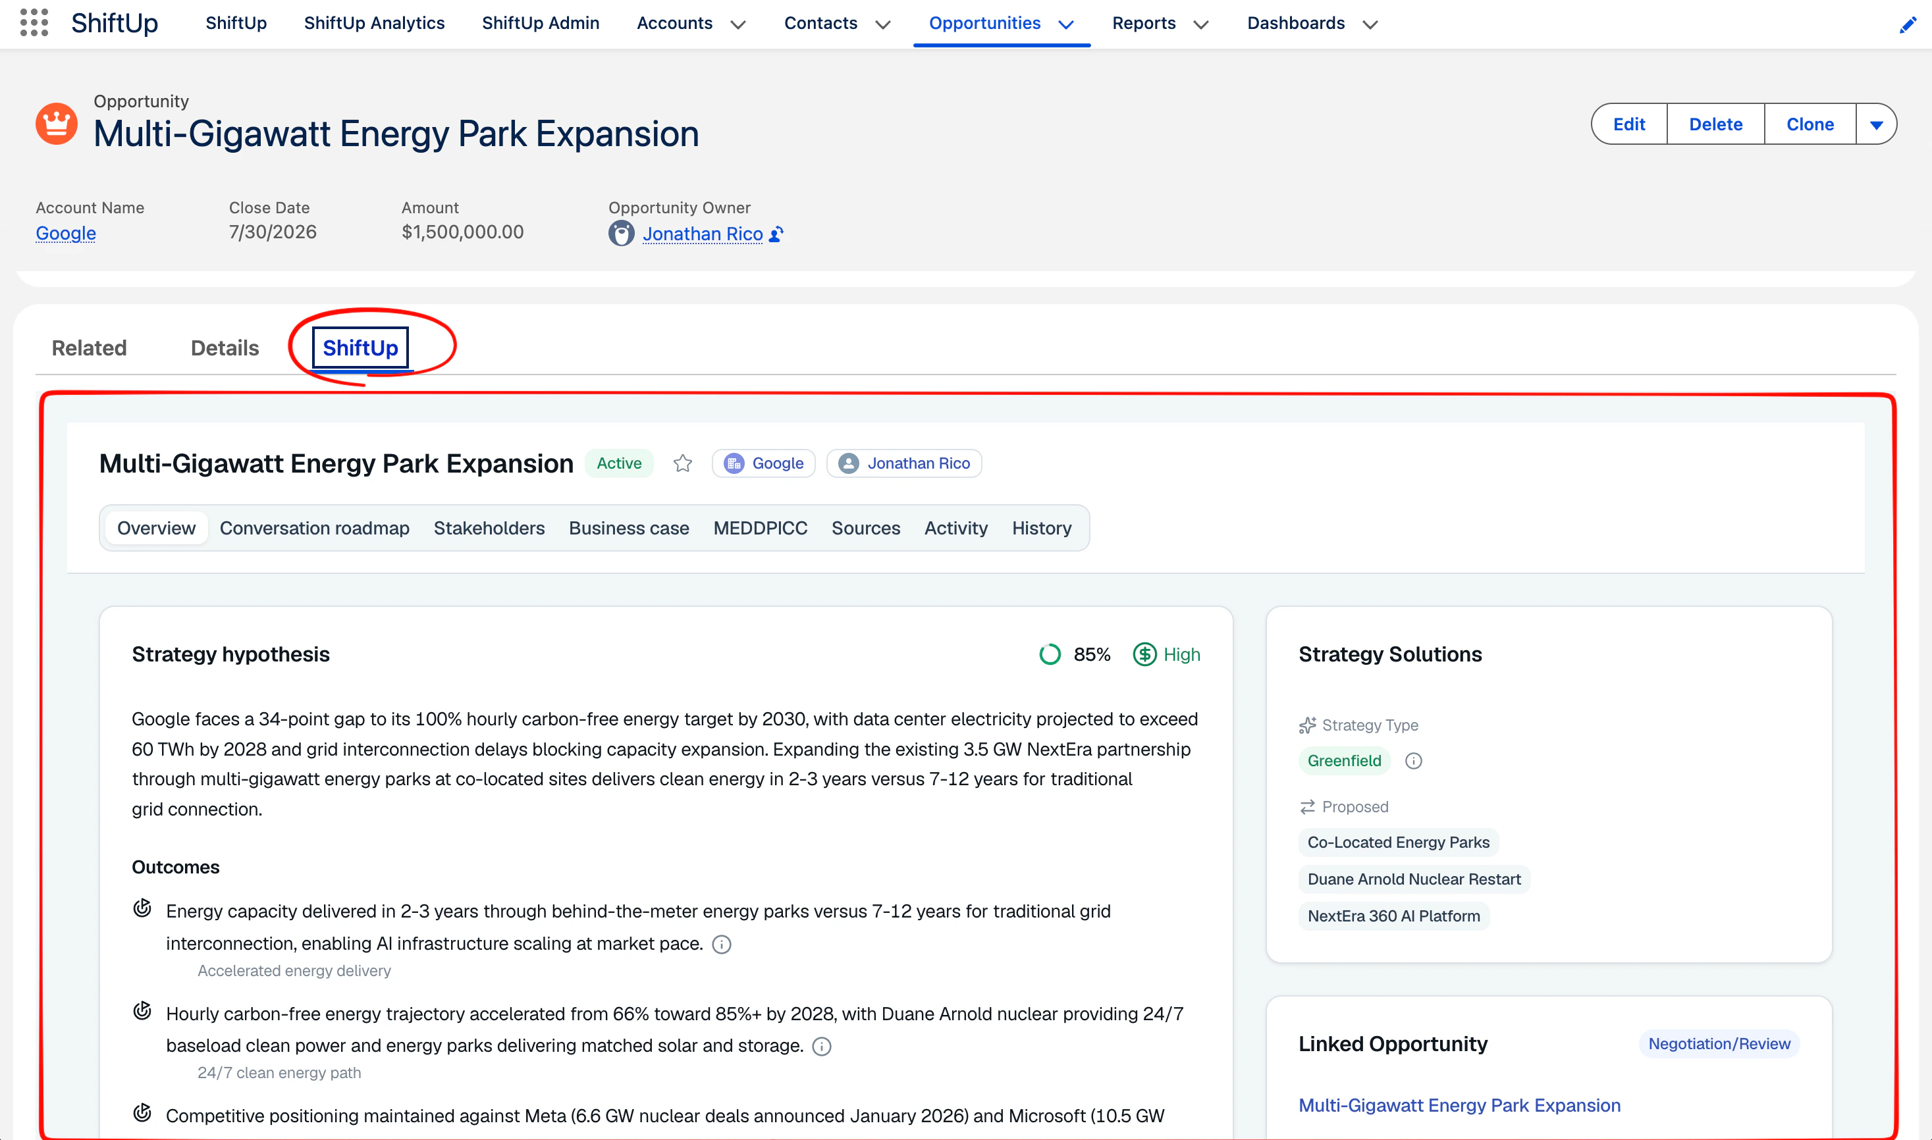This screenshot has width=1932, height=1140.
Task: Open the MEDDPICC tab
Action: (759, 528)
